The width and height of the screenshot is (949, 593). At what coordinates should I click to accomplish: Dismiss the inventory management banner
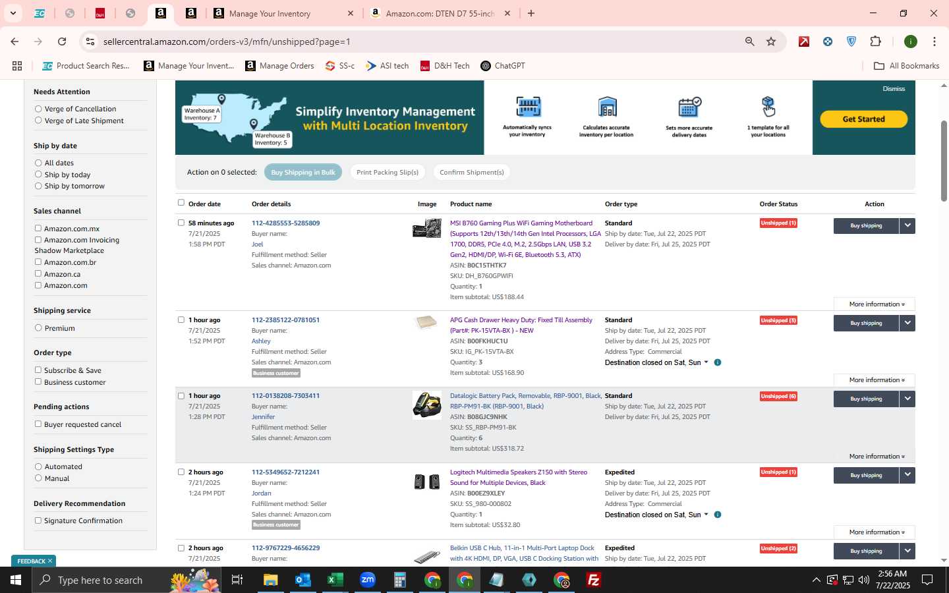pyautogui.click(x=894, y=89)
